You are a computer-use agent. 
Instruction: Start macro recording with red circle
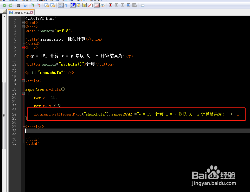click(x=110, y=5)
